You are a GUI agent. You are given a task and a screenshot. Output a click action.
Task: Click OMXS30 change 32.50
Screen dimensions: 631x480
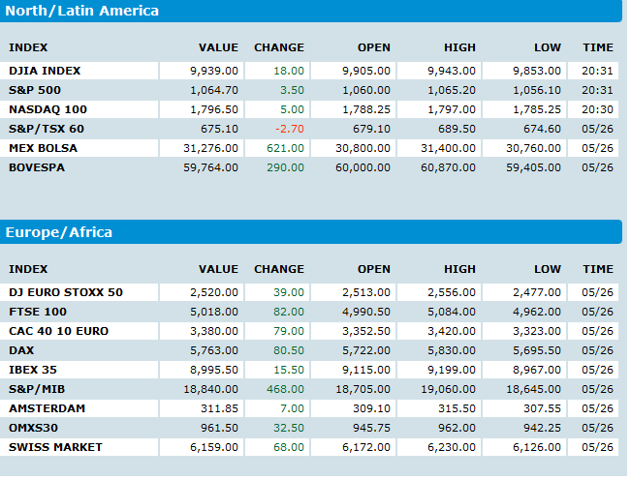coord(289,428)
